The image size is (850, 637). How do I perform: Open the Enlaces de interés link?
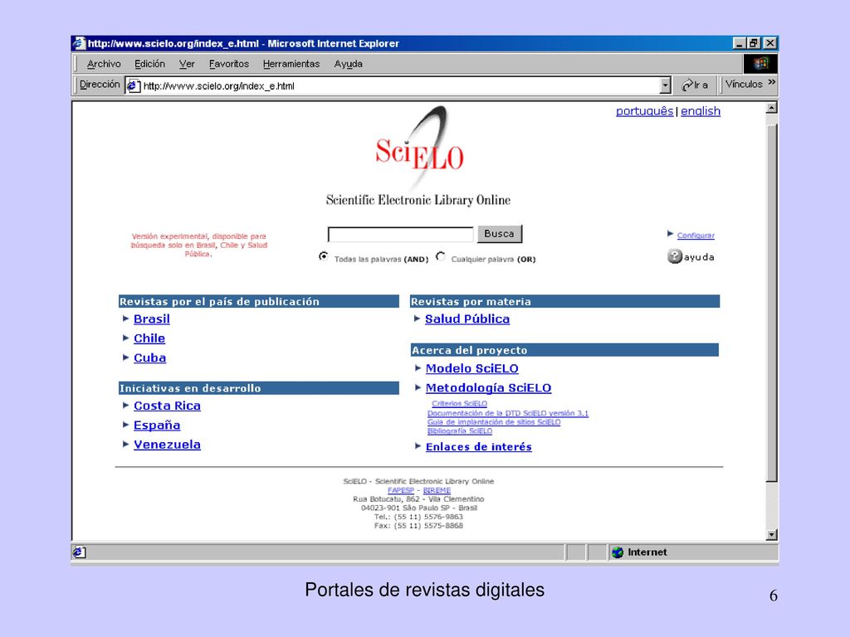(x=479, y=447)
